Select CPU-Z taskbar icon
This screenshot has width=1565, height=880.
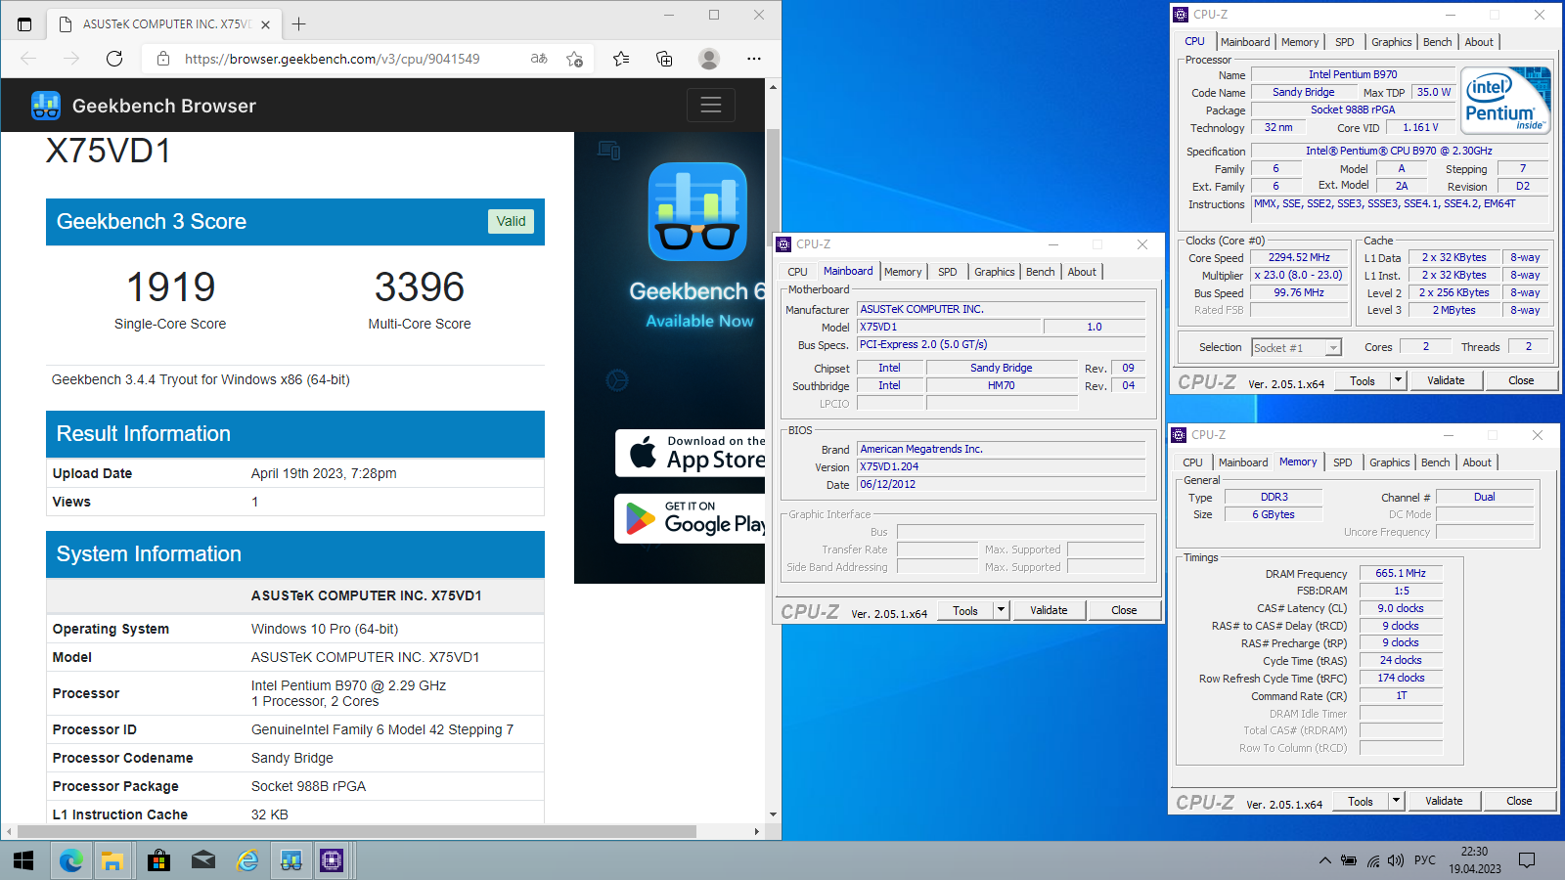pyautogui.click(x=332, y=860)
